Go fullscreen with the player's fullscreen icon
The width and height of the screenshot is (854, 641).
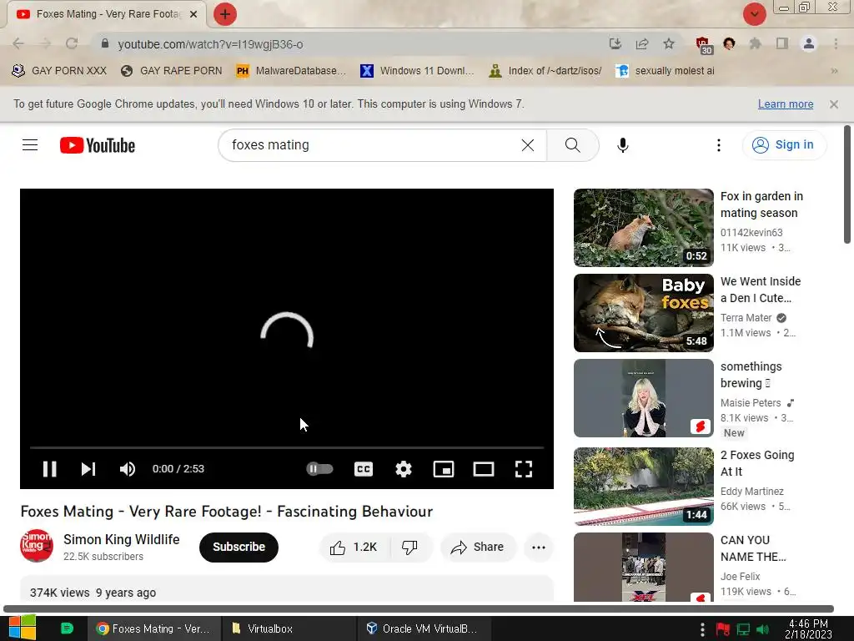click(524, 469)
